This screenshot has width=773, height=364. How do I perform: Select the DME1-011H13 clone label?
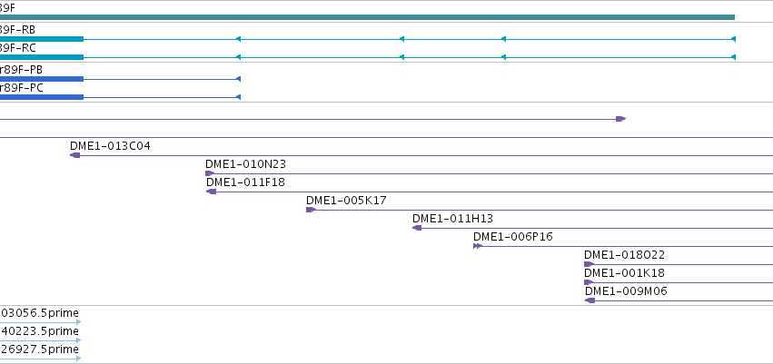click(x=452, y=219)
